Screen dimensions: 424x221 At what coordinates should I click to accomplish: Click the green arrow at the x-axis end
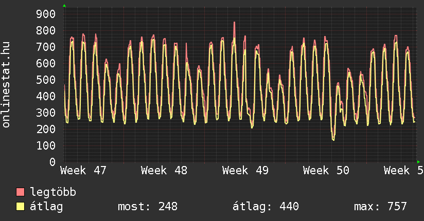(418, 161)
